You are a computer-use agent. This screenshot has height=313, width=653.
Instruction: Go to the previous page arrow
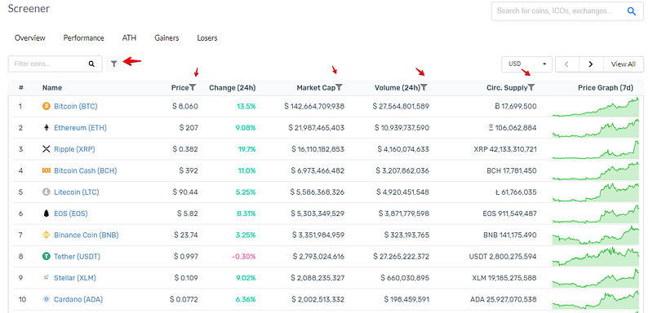tap(566, 64)
